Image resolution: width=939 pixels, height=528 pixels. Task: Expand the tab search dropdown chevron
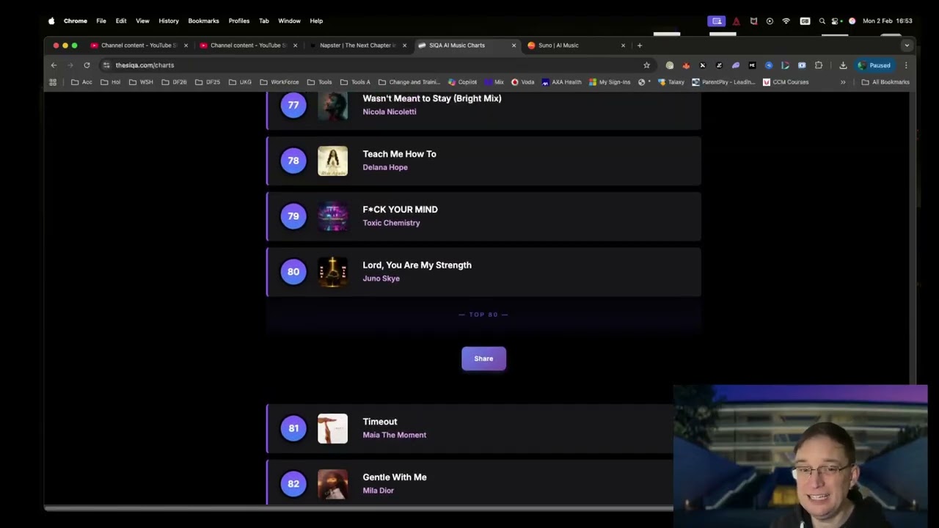click(907, 45)
